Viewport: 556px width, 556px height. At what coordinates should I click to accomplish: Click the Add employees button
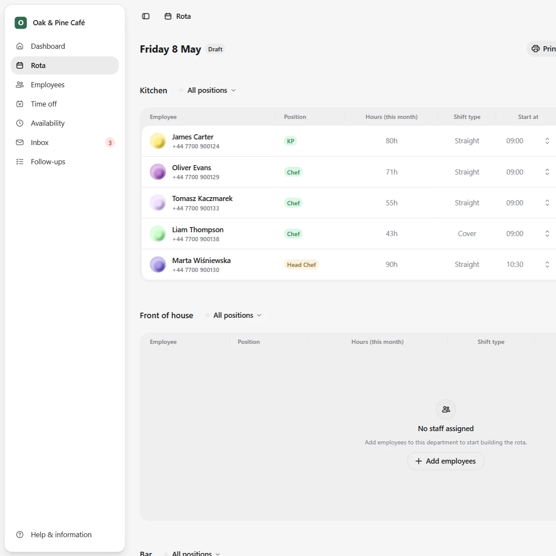(446, 461)
